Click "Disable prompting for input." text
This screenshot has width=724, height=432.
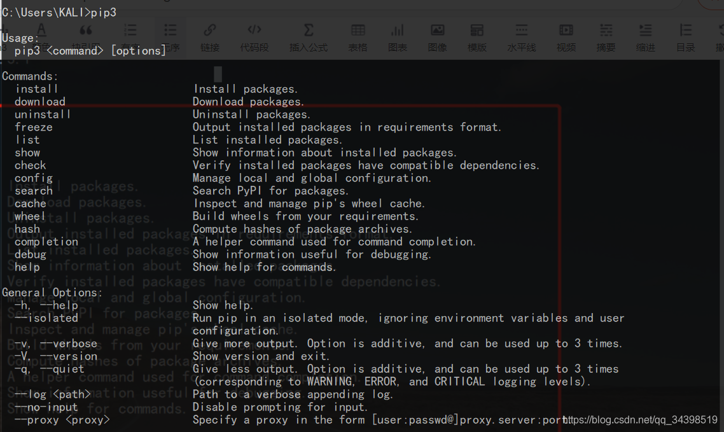(281, 407)
